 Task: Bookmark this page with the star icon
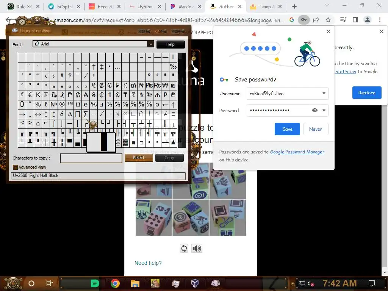point(328,20)
